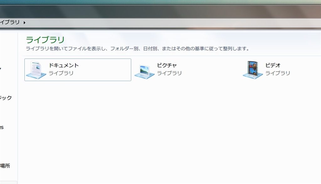321x184 pixels.
Task: Click ライブラリ breadcrumb in address bar
Action: click(x=10, y=22)
